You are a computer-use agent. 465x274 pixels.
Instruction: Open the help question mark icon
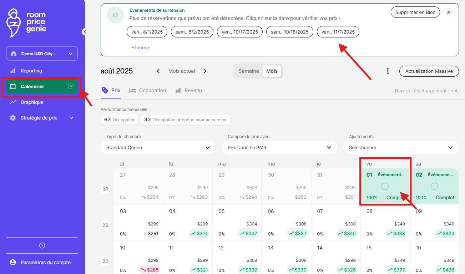pos(42,245)
